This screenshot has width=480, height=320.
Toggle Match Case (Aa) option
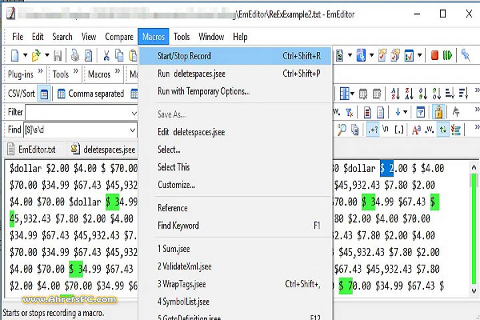click(x=416, y=130)
